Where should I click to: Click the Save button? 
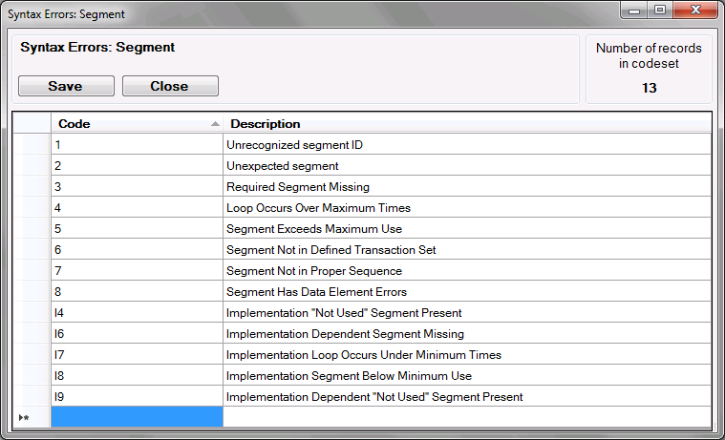pos(66,86)
